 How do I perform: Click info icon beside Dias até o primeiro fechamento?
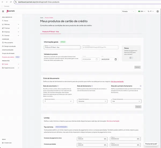point(141,86)
